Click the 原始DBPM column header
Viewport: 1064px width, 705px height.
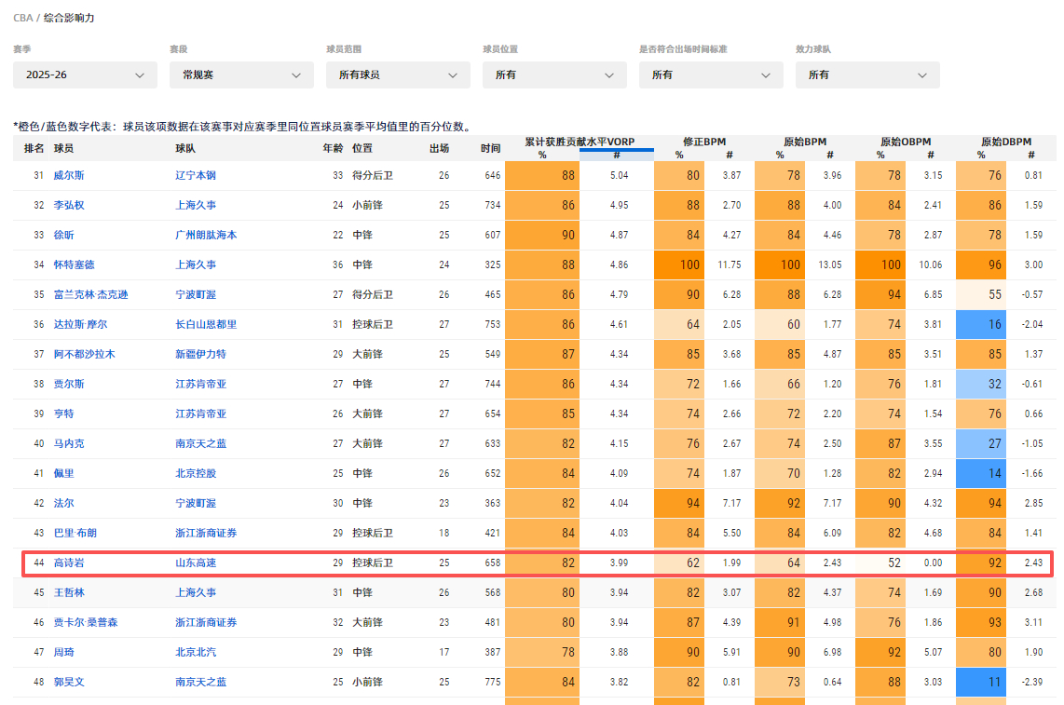pyautogui.click(x=1005, y=142)
